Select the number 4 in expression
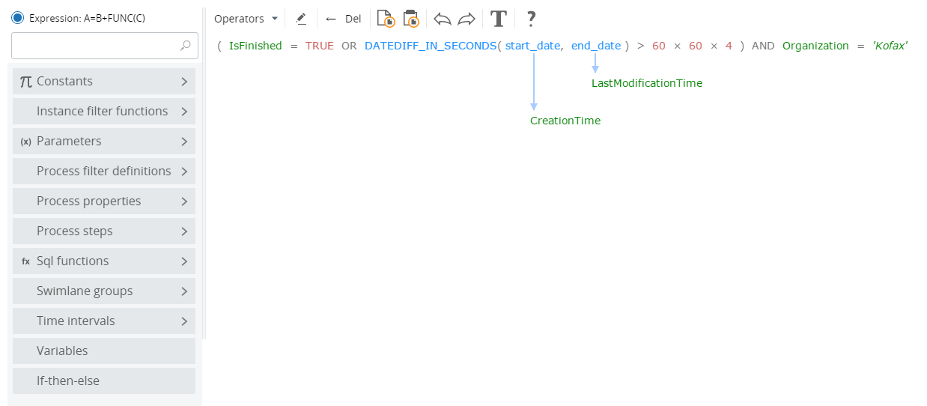The image size is (927, 406). click(729, 46)
